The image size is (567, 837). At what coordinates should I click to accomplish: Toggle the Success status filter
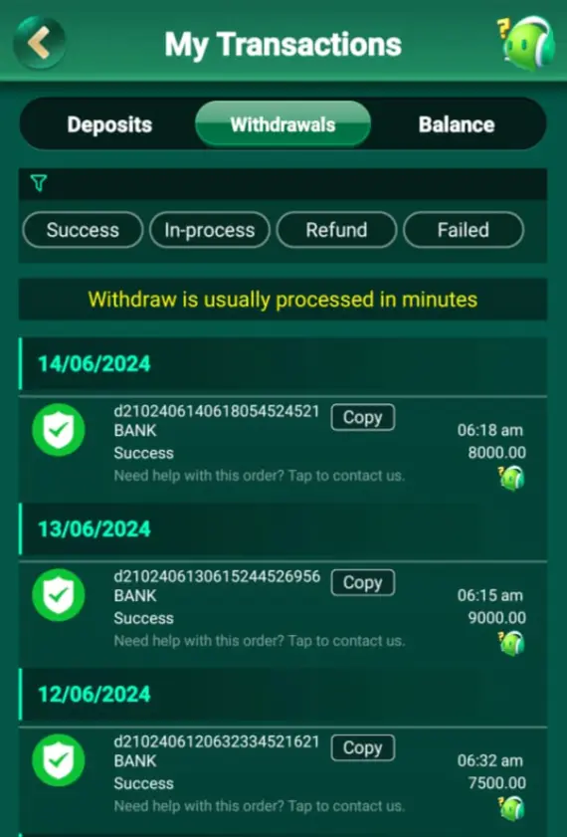click(83, 230)
